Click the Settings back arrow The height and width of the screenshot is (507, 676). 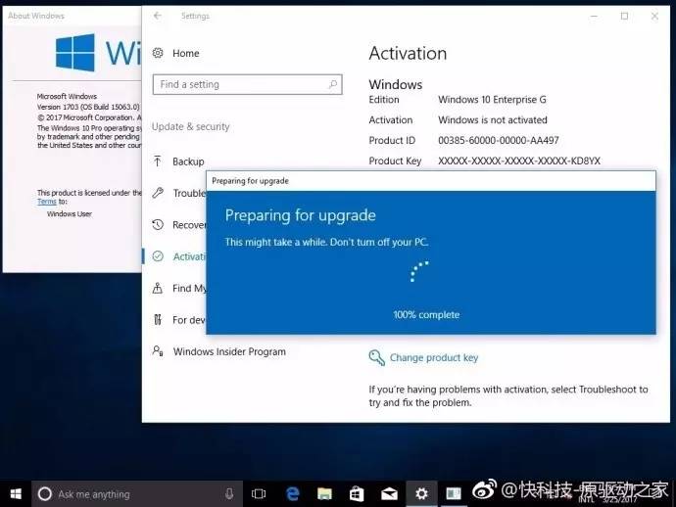158,17
